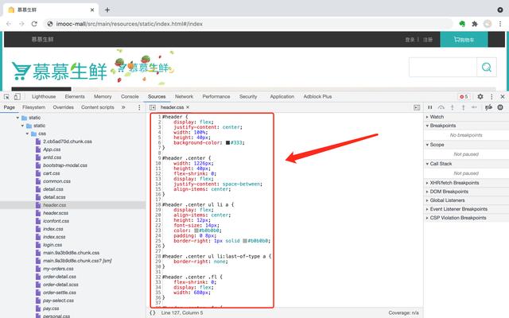The height and width of the screenshot is (318, 509).
Task: Activate the inspect element picker
Action: [6, 97]
